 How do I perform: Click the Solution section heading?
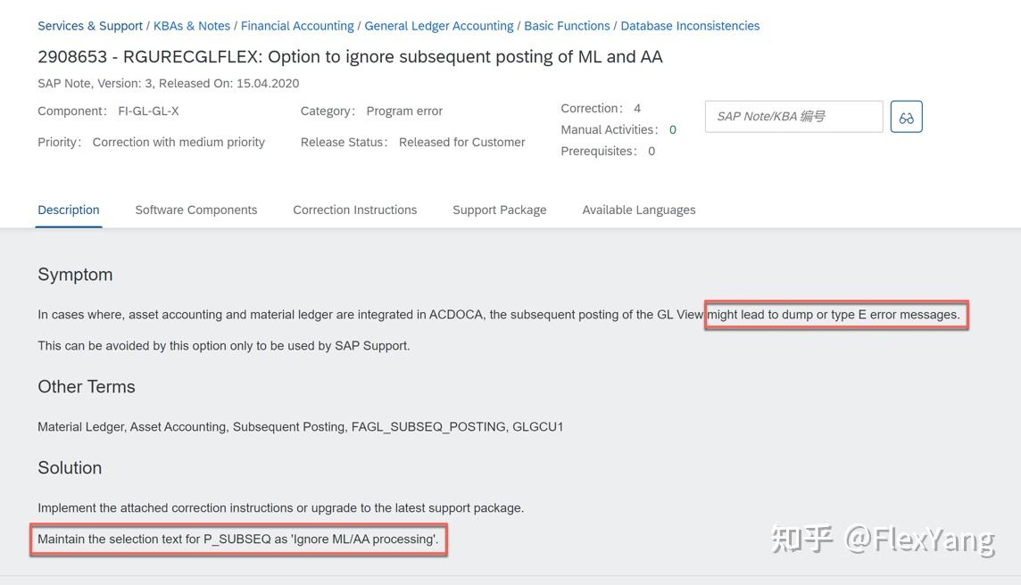70,468
